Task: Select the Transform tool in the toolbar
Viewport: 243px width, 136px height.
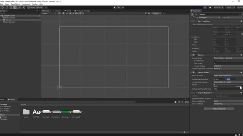Action: coord(19,8)
